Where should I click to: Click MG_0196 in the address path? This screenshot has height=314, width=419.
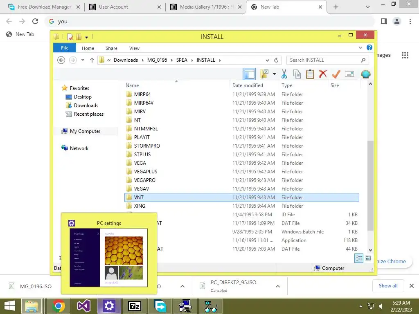coord(157,60)
